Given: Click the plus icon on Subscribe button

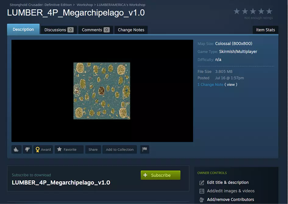Looking at the screenshot, I should [x=145, y=175].
